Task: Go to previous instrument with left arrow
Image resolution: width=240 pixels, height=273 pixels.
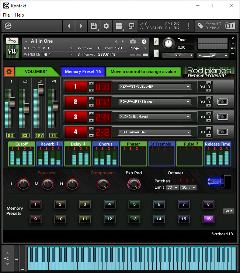Action: pyautogui.click(x=69, y=26)
